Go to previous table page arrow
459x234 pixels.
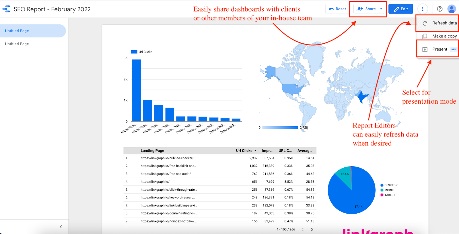[x=303, y=229]
